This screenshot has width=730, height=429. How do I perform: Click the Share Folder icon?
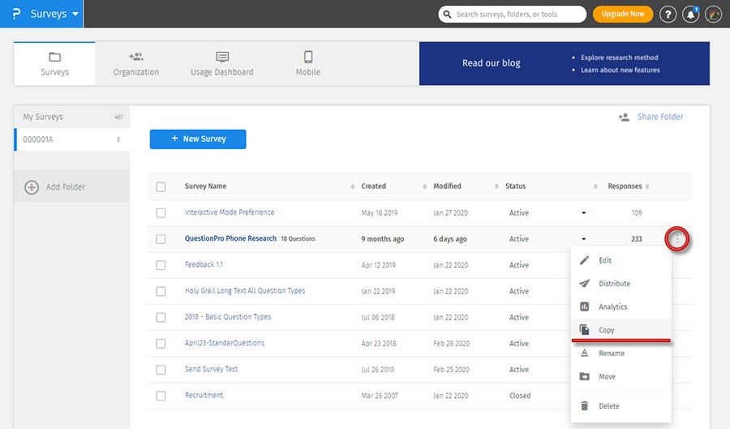click(624, 117)
